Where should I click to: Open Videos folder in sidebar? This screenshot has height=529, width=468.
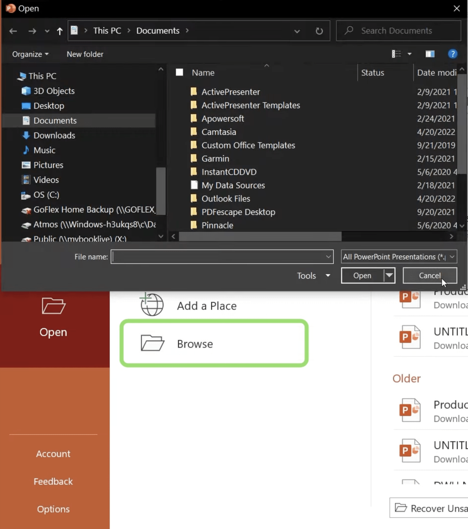46,180
